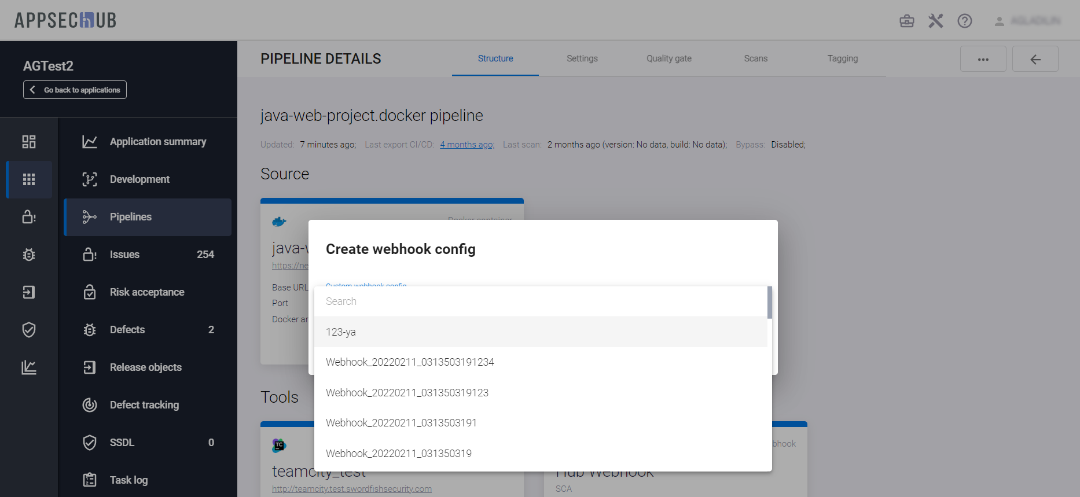Open the analytics chart icon in rail
Image resolution: width=1080 pixels, height=497 pixels.
(x=29, y=367)
